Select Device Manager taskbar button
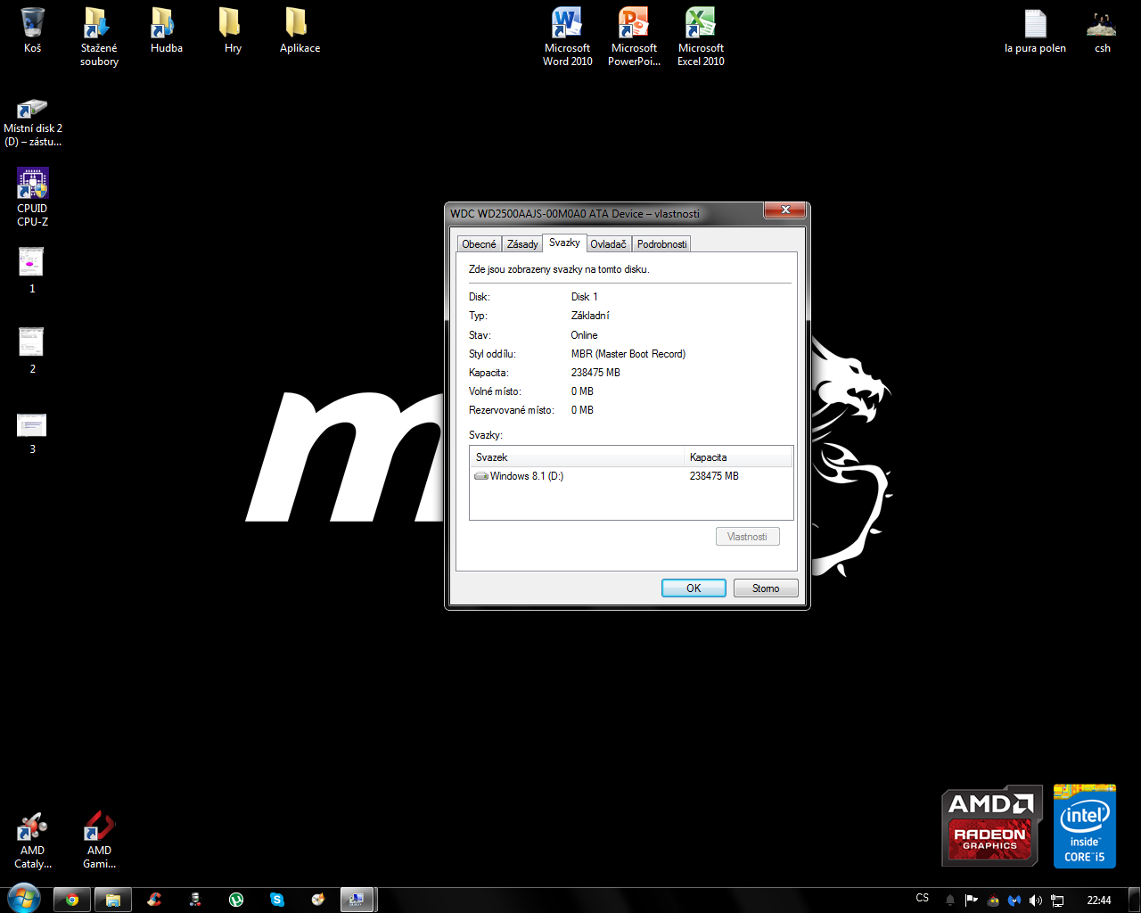The height and width of the screenshot is (913, 1141). (357, 900)
